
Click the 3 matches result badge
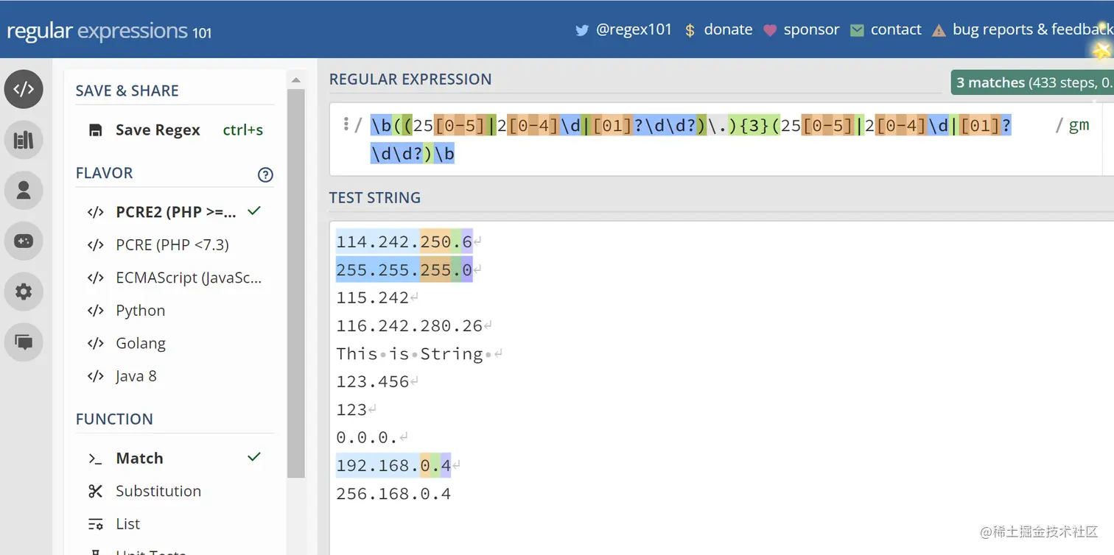point(1031,83)
